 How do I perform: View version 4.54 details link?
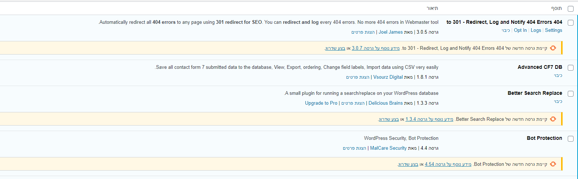tap(448, 164)
